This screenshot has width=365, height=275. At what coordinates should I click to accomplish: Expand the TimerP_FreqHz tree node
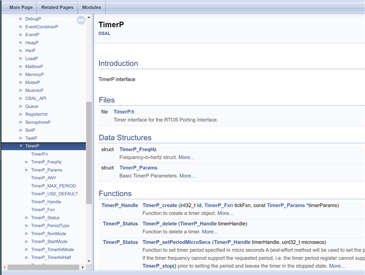coord(26,162)
